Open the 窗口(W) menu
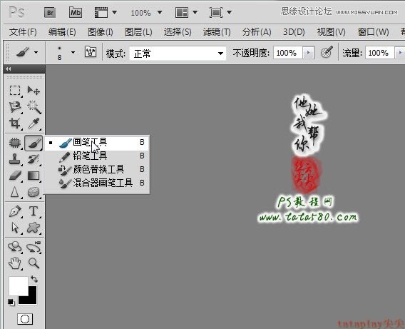 point(373,32)
